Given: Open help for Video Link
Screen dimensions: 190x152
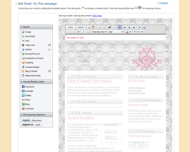Looking at the screenshot, I should 49,45.
